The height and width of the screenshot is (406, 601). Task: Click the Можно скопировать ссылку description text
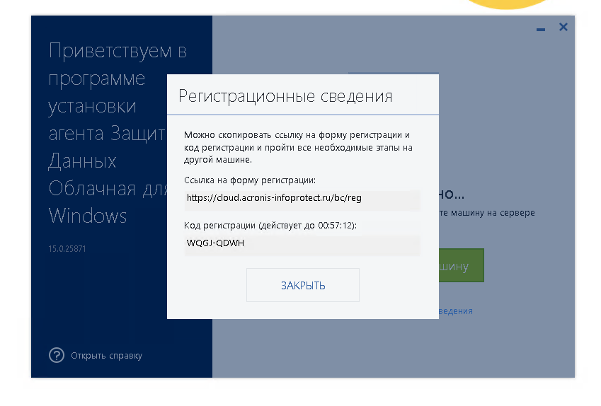click(x=298, y=147)
